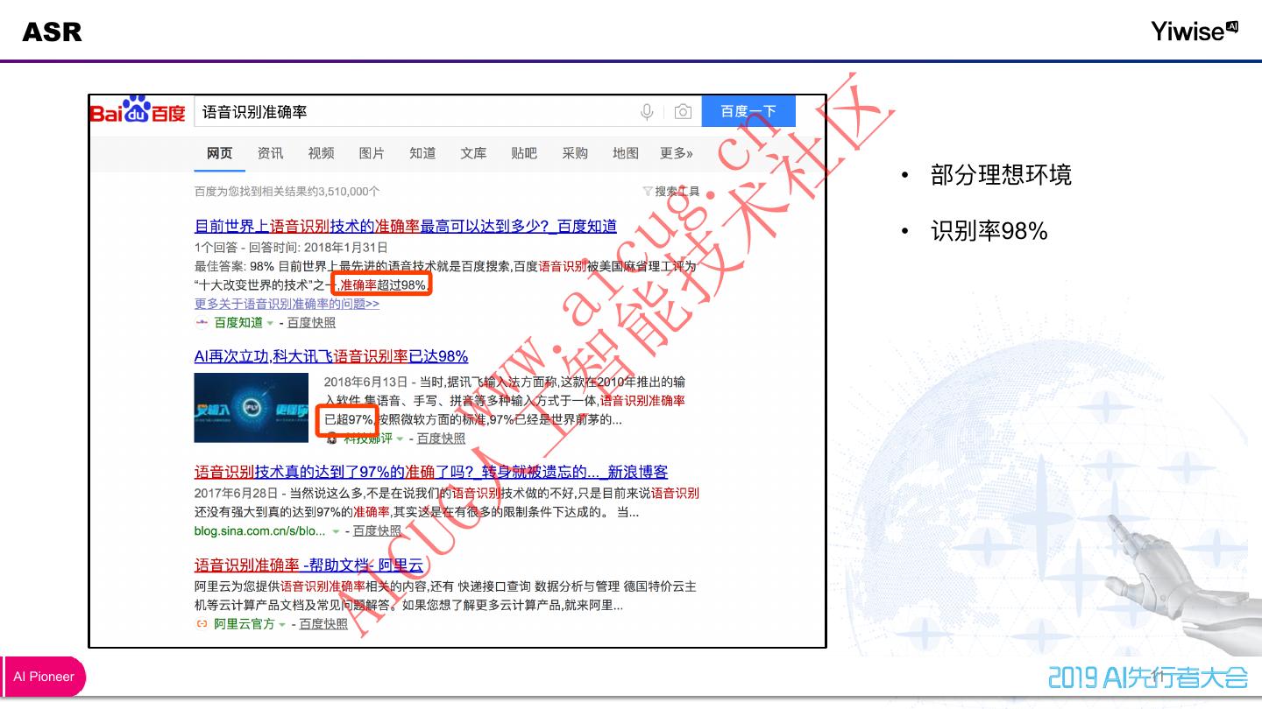Click the thumbnail of the 科大讯飞 result
The height and width of the screenshot is (709, 1262).
coord(251,407)
